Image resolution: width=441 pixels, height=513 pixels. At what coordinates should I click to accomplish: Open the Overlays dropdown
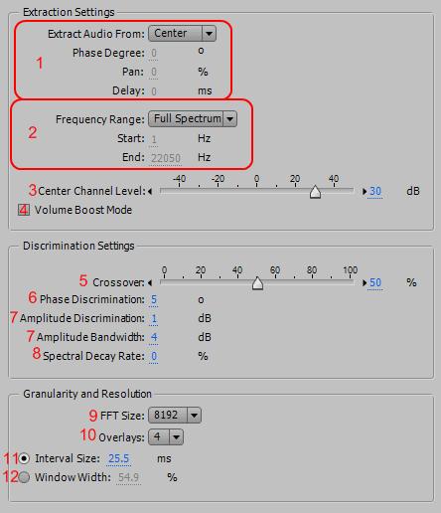166,436
